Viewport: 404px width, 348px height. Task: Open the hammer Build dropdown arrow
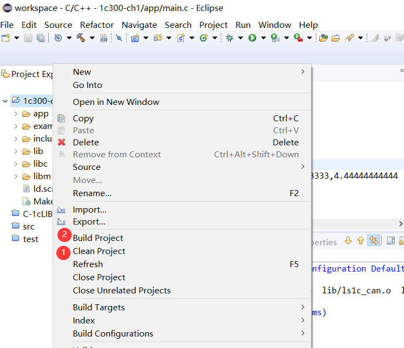coord(92,38)
